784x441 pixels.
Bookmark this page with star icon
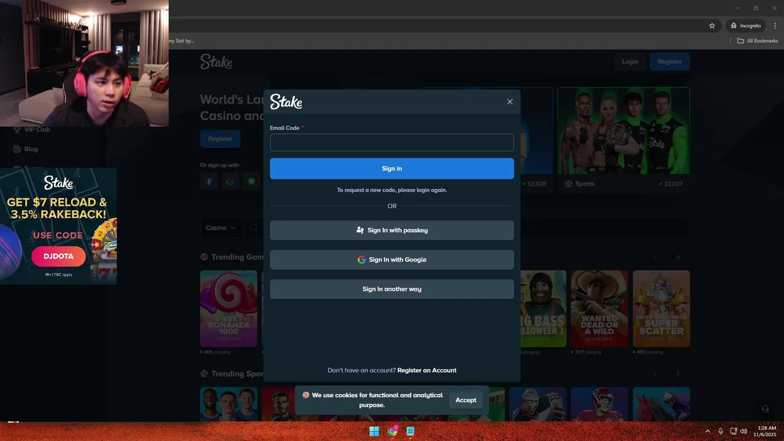click(x=712, y=26)
